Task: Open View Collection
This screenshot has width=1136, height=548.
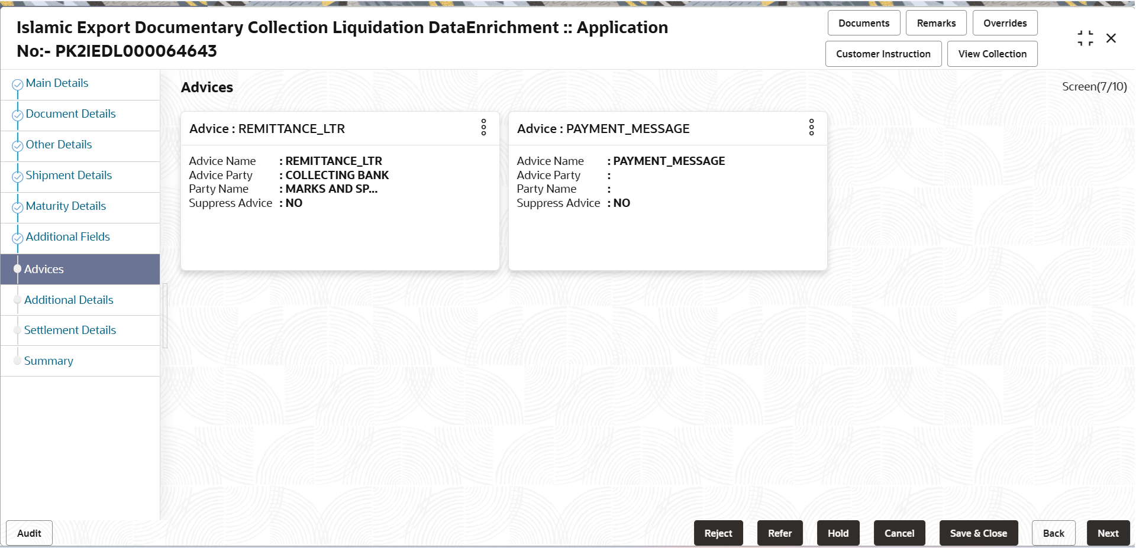Action: (992, 54)
